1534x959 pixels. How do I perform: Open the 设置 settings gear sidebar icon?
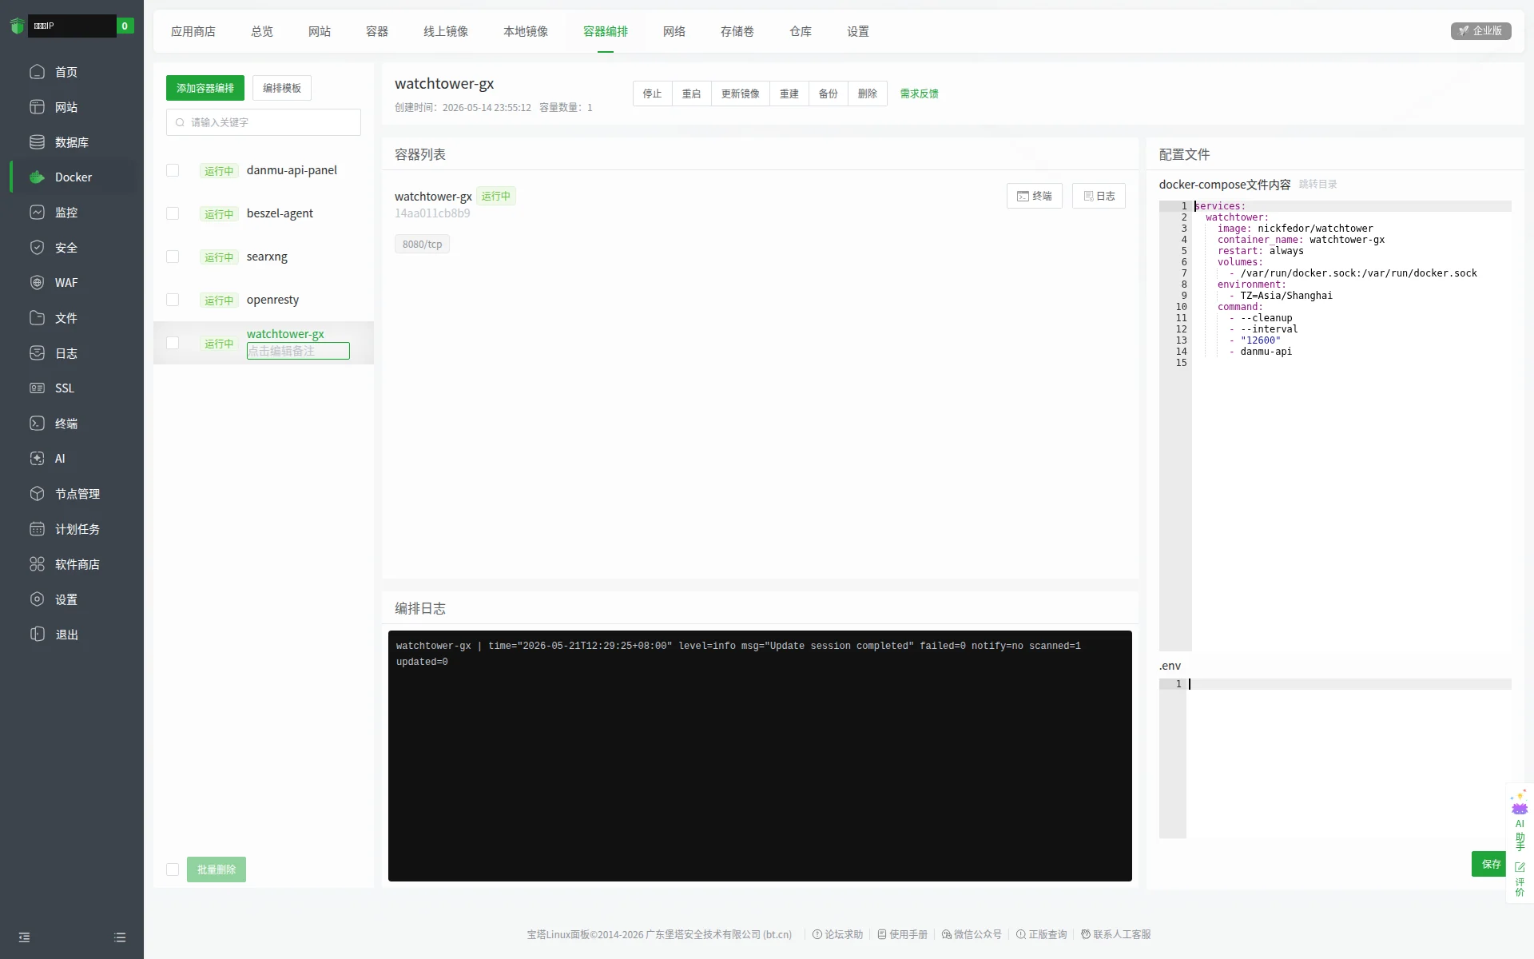click(x=37, y=599)
